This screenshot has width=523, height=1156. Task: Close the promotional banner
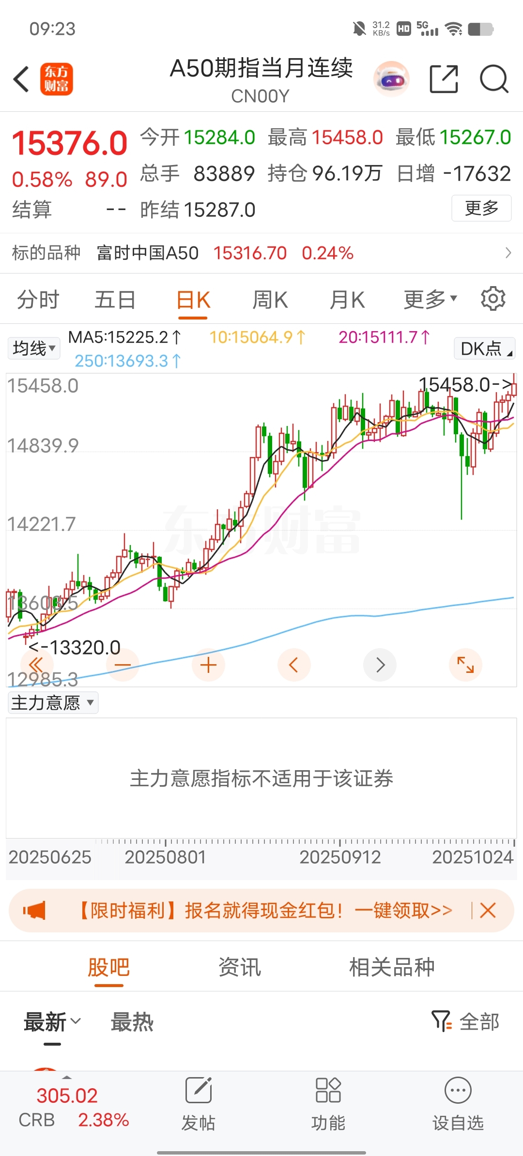tap(488, 911)
